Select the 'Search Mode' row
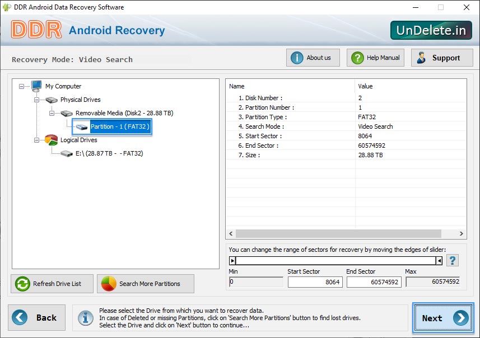The height and width of the screenshot is (338, 480). [x=346, y=126]
